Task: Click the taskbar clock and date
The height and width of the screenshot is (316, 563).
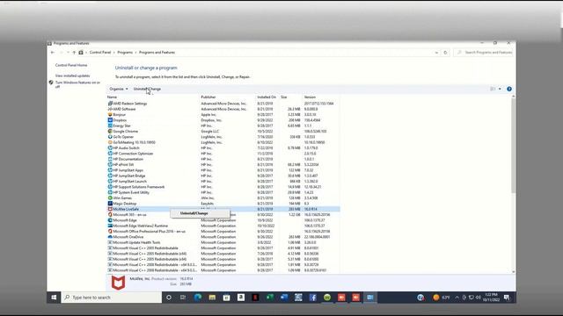Action: 491,298
